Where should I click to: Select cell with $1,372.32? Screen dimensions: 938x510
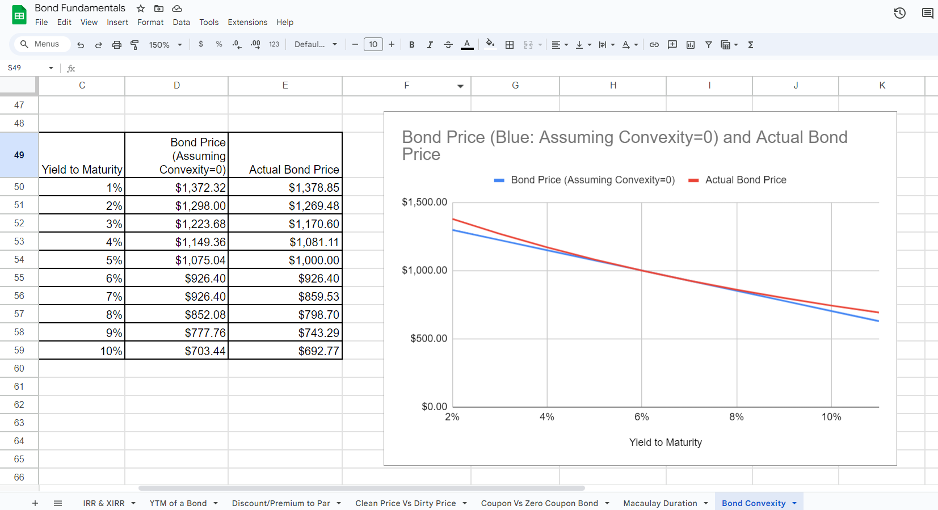[x=176, y=187]
